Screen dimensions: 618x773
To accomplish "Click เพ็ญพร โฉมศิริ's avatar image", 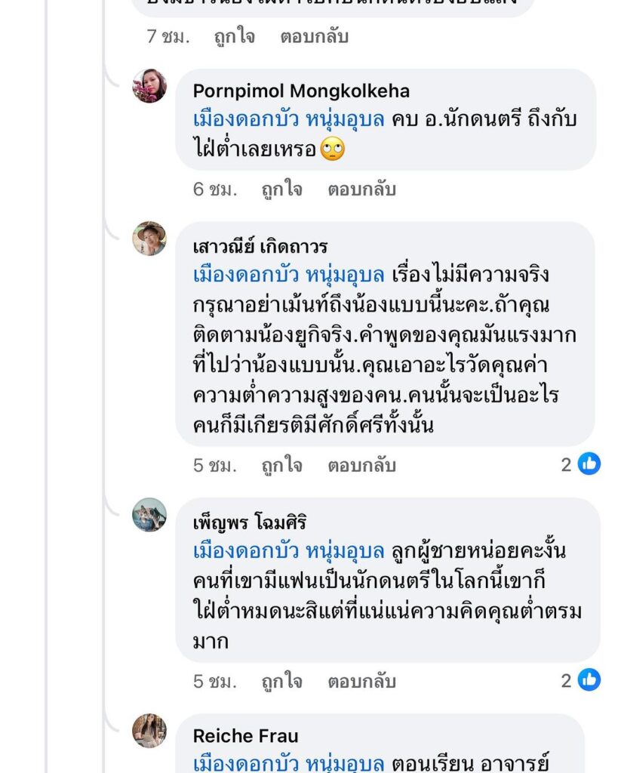I will pyautogui.click(x=149, y=515).
